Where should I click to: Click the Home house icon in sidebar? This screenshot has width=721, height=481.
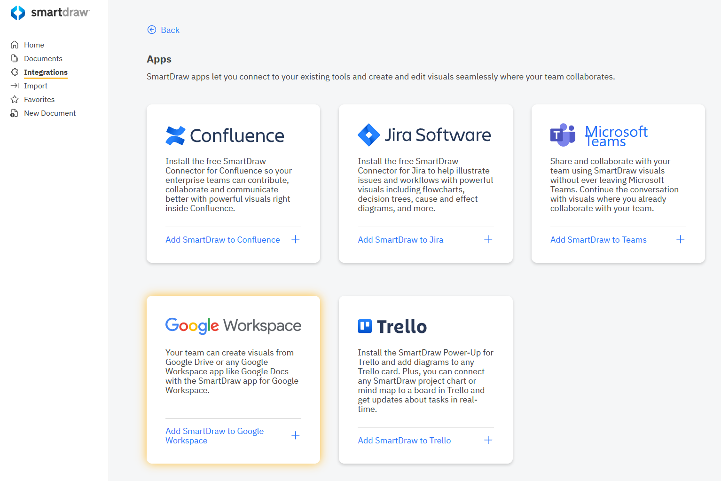coord(15,45)
